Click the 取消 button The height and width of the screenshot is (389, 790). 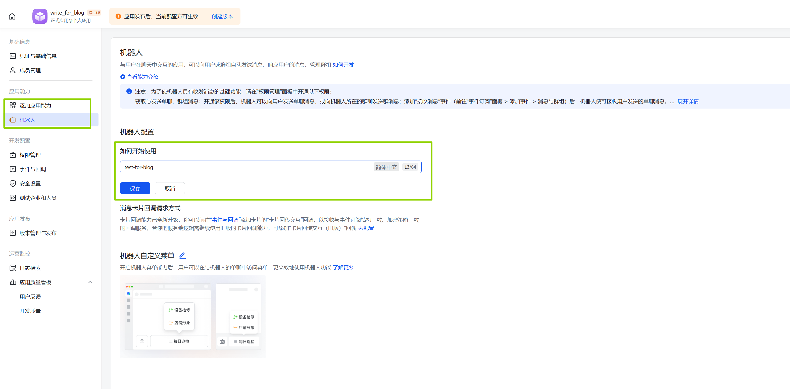coord(170,188)
